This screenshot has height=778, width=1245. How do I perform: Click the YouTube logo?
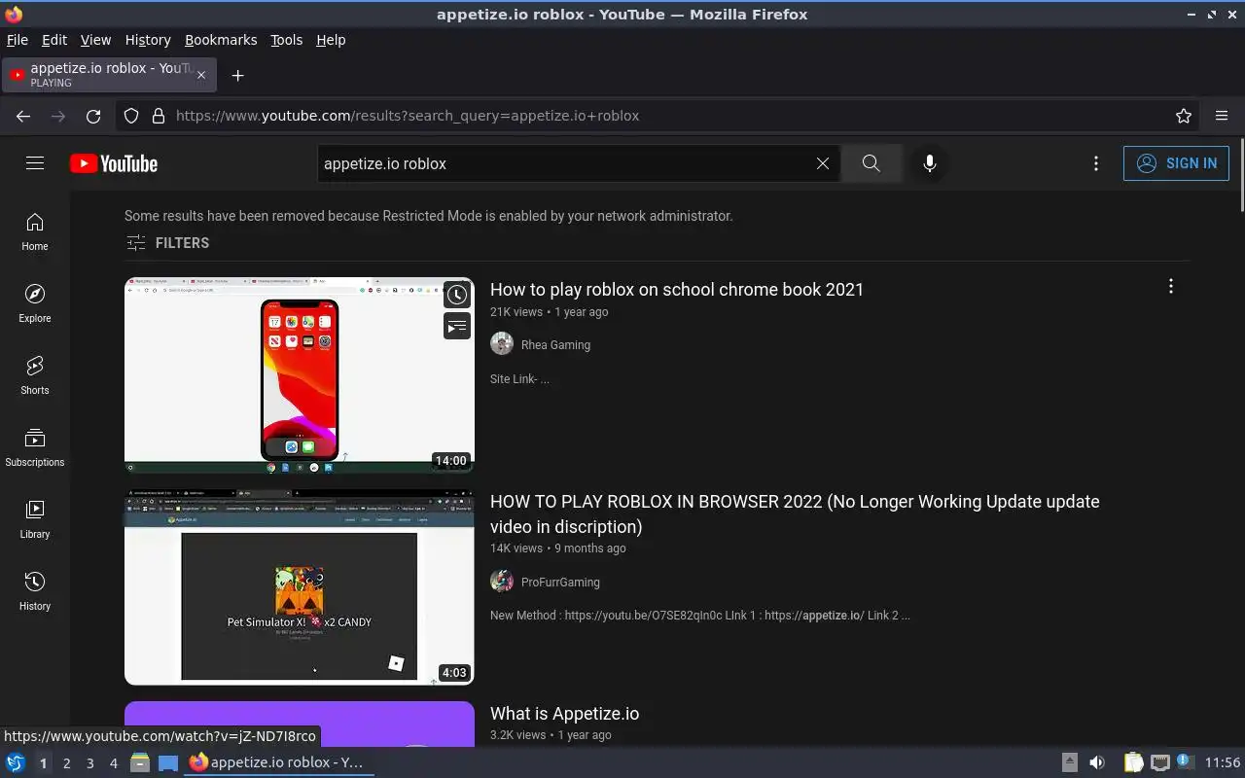coord(114,163)
